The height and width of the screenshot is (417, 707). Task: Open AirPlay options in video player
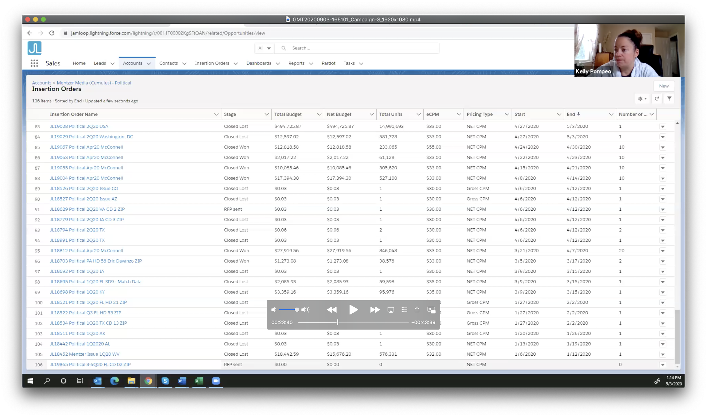tap(391, 310)
